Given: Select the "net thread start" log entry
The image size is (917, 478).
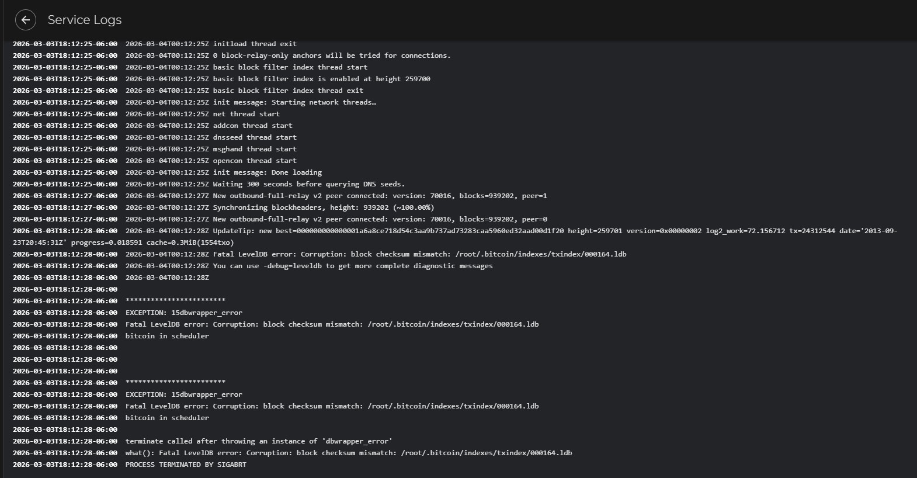Looking at the screenshot, I should pyautogui.click(x=246, y=114).
